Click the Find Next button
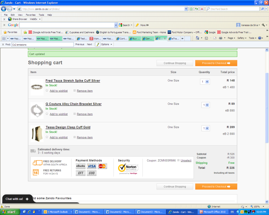This screenshot has width=269, height=215. tap(89, 44)
